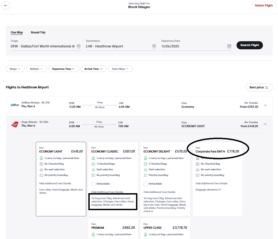This screenshot has height=239, width=278.
Task: Click the JetBlue airline logo
Action: 15,105
